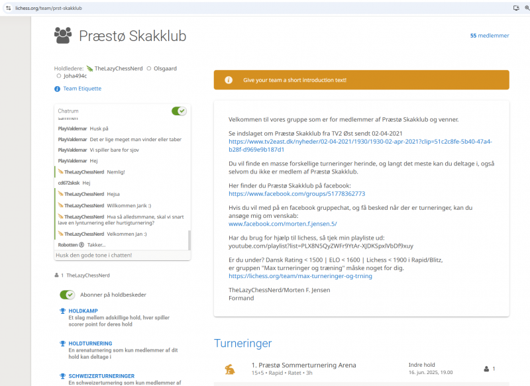
Task: Click the HOLDKAMP team battle link
Action: [83, 311]
